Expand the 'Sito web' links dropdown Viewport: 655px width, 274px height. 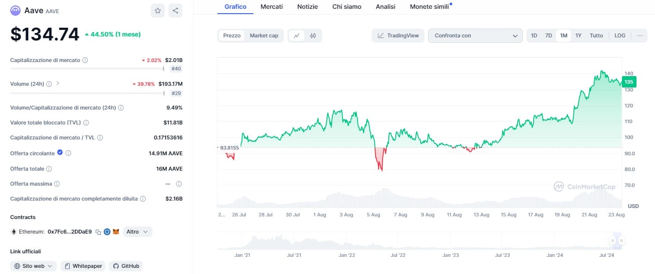(x=33, y=266)
